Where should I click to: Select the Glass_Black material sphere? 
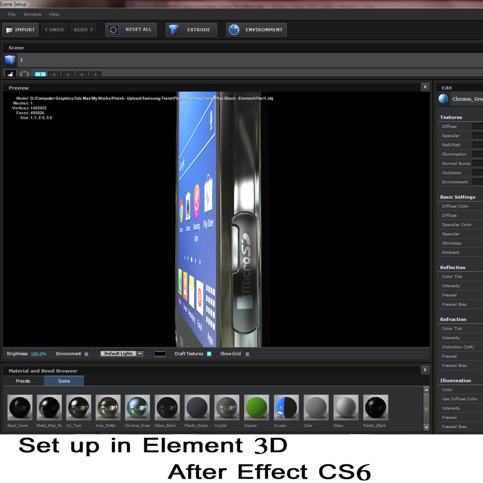point(167,407)
